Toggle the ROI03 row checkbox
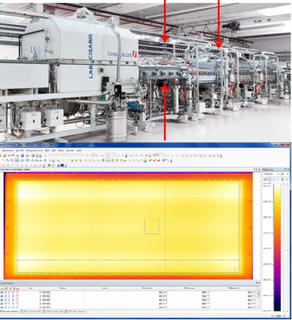The width and height of the screenshot is (292, 320). point(2,300)
